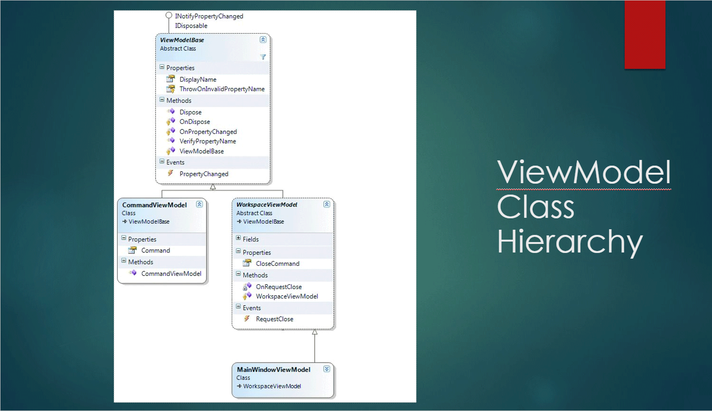Expand WorkspaceViewModel Fields section

[x=238, y=239]
